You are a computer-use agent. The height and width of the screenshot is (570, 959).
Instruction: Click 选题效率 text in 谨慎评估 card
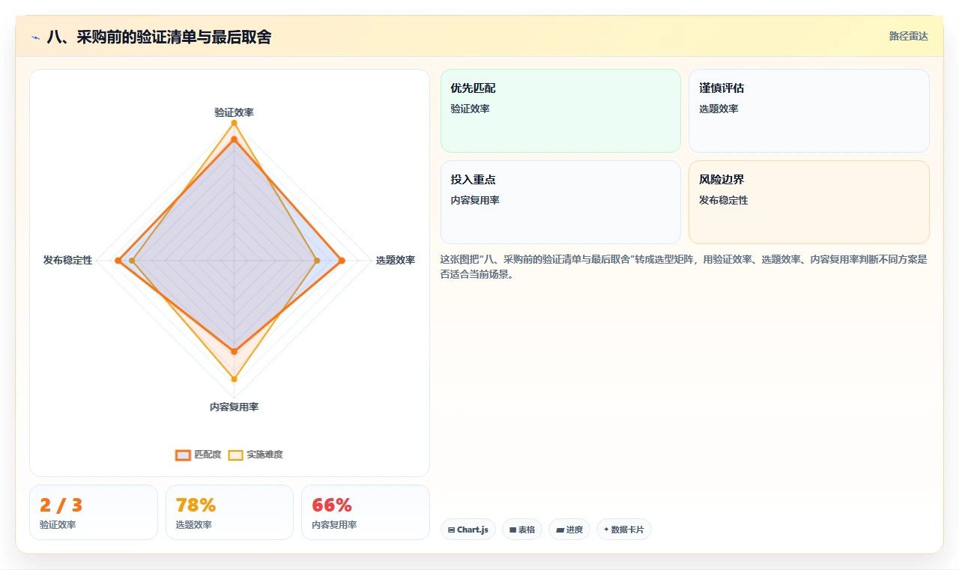point(719,109)
